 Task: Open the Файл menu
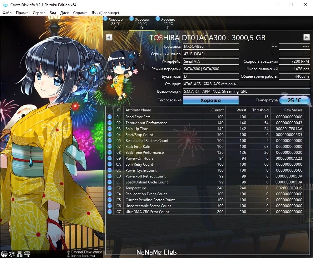pos(7,13)
